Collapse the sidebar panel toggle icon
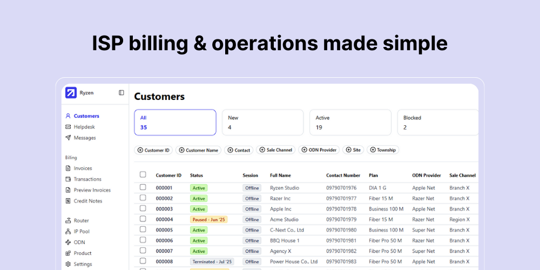This screenshot has width=540, height=270. (122, 93)
